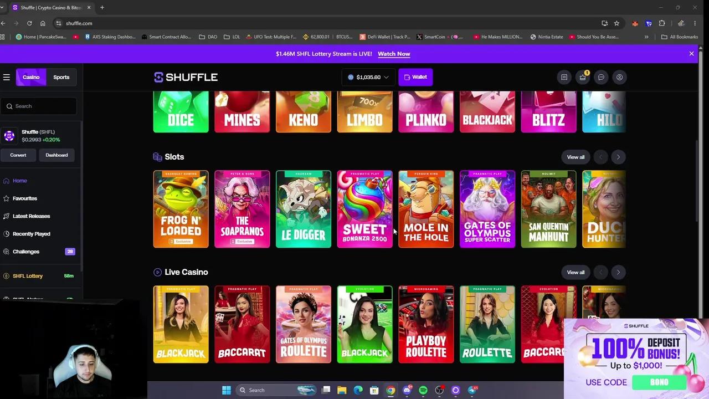Open File Explorer from taskbar

(342, 390)
